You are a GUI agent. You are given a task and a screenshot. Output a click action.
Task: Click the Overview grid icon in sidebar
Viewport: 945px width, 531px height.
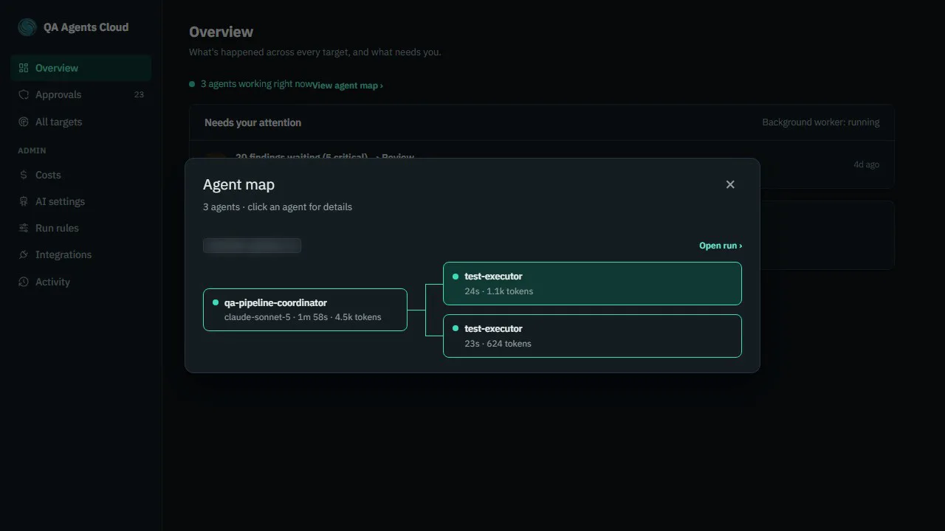pyautogui.click(x=24, y=68)
